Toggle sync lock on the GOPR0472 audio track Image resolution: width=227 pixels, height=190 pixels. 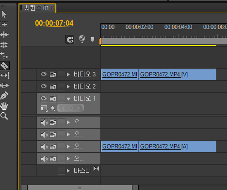click(x=53, y=146)
